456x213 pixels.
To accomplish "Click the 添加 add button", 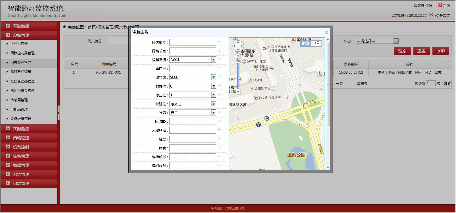I will click(440, 51).
